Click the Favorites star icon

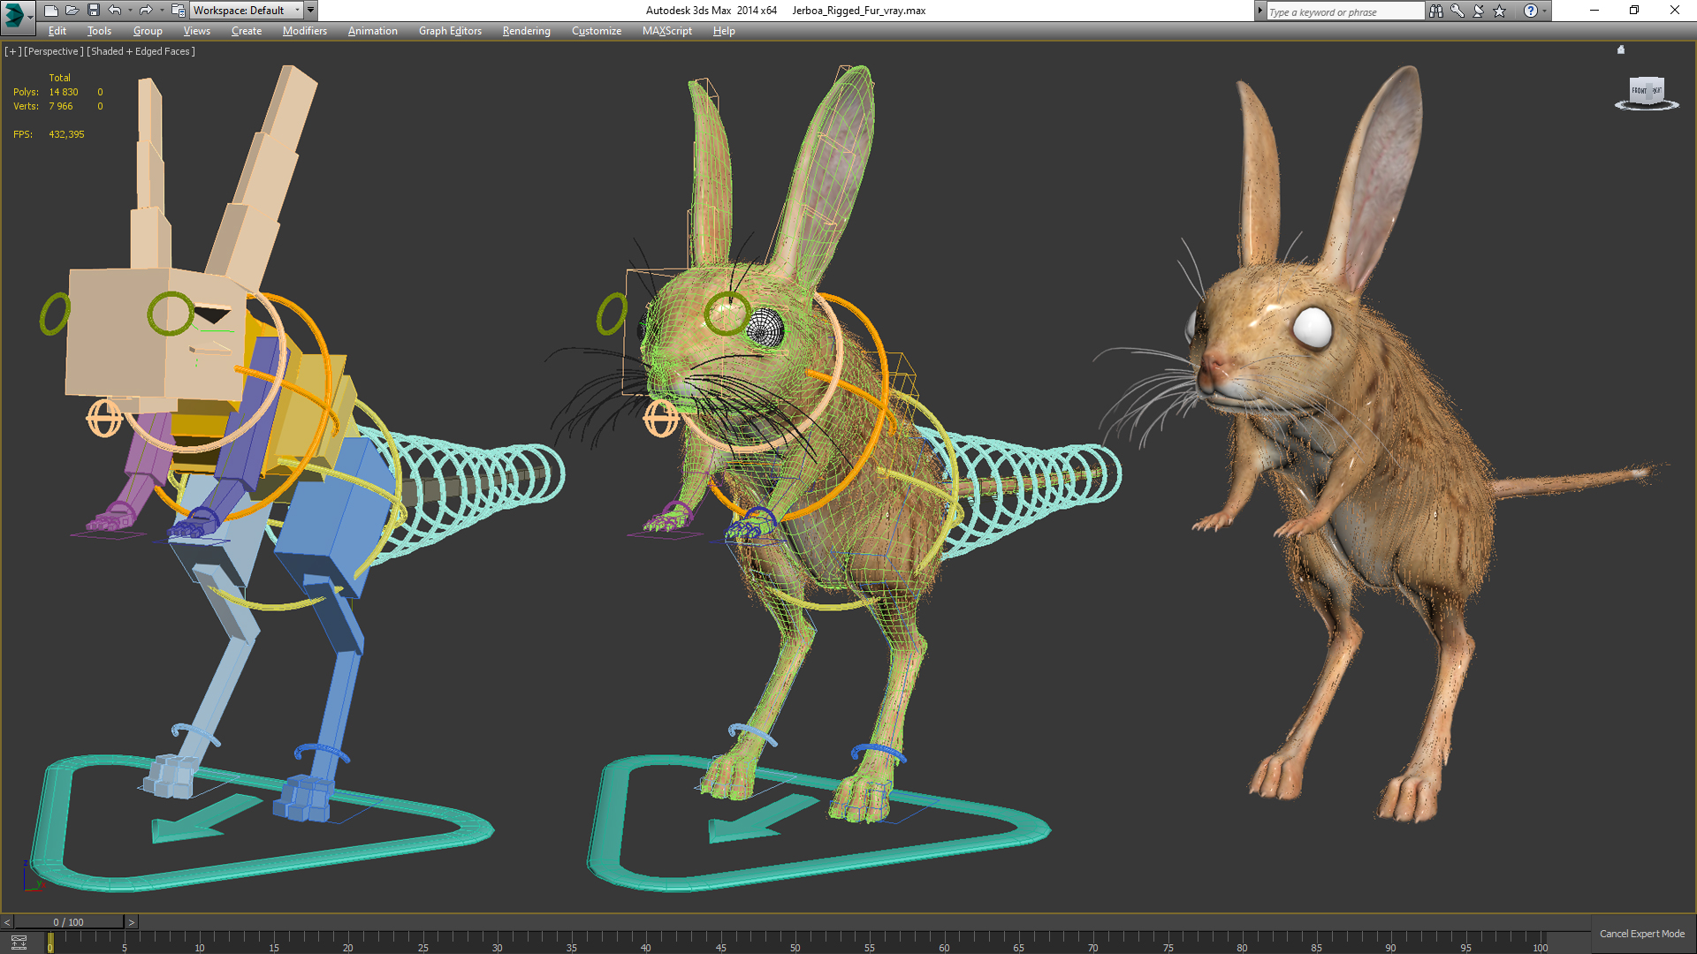tap(1500, 11)
